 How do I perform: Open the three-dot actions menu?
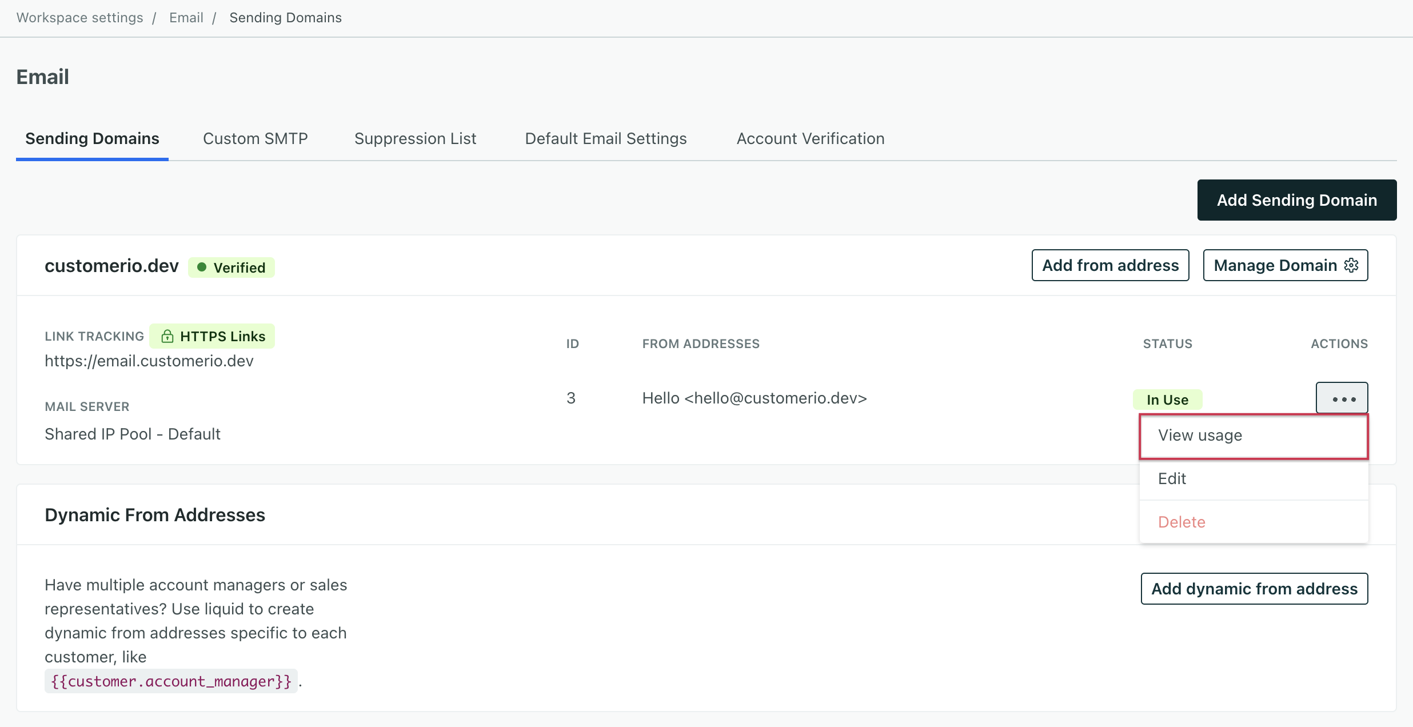(1342, 398)
